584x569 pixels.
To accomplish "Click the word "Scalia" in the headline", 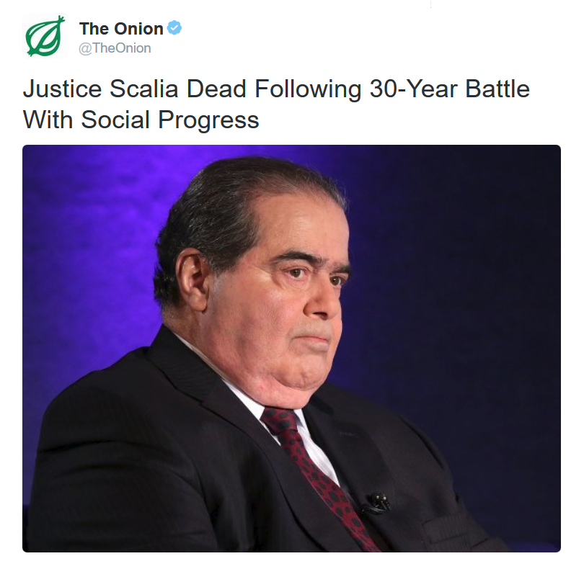I will 143,89.
